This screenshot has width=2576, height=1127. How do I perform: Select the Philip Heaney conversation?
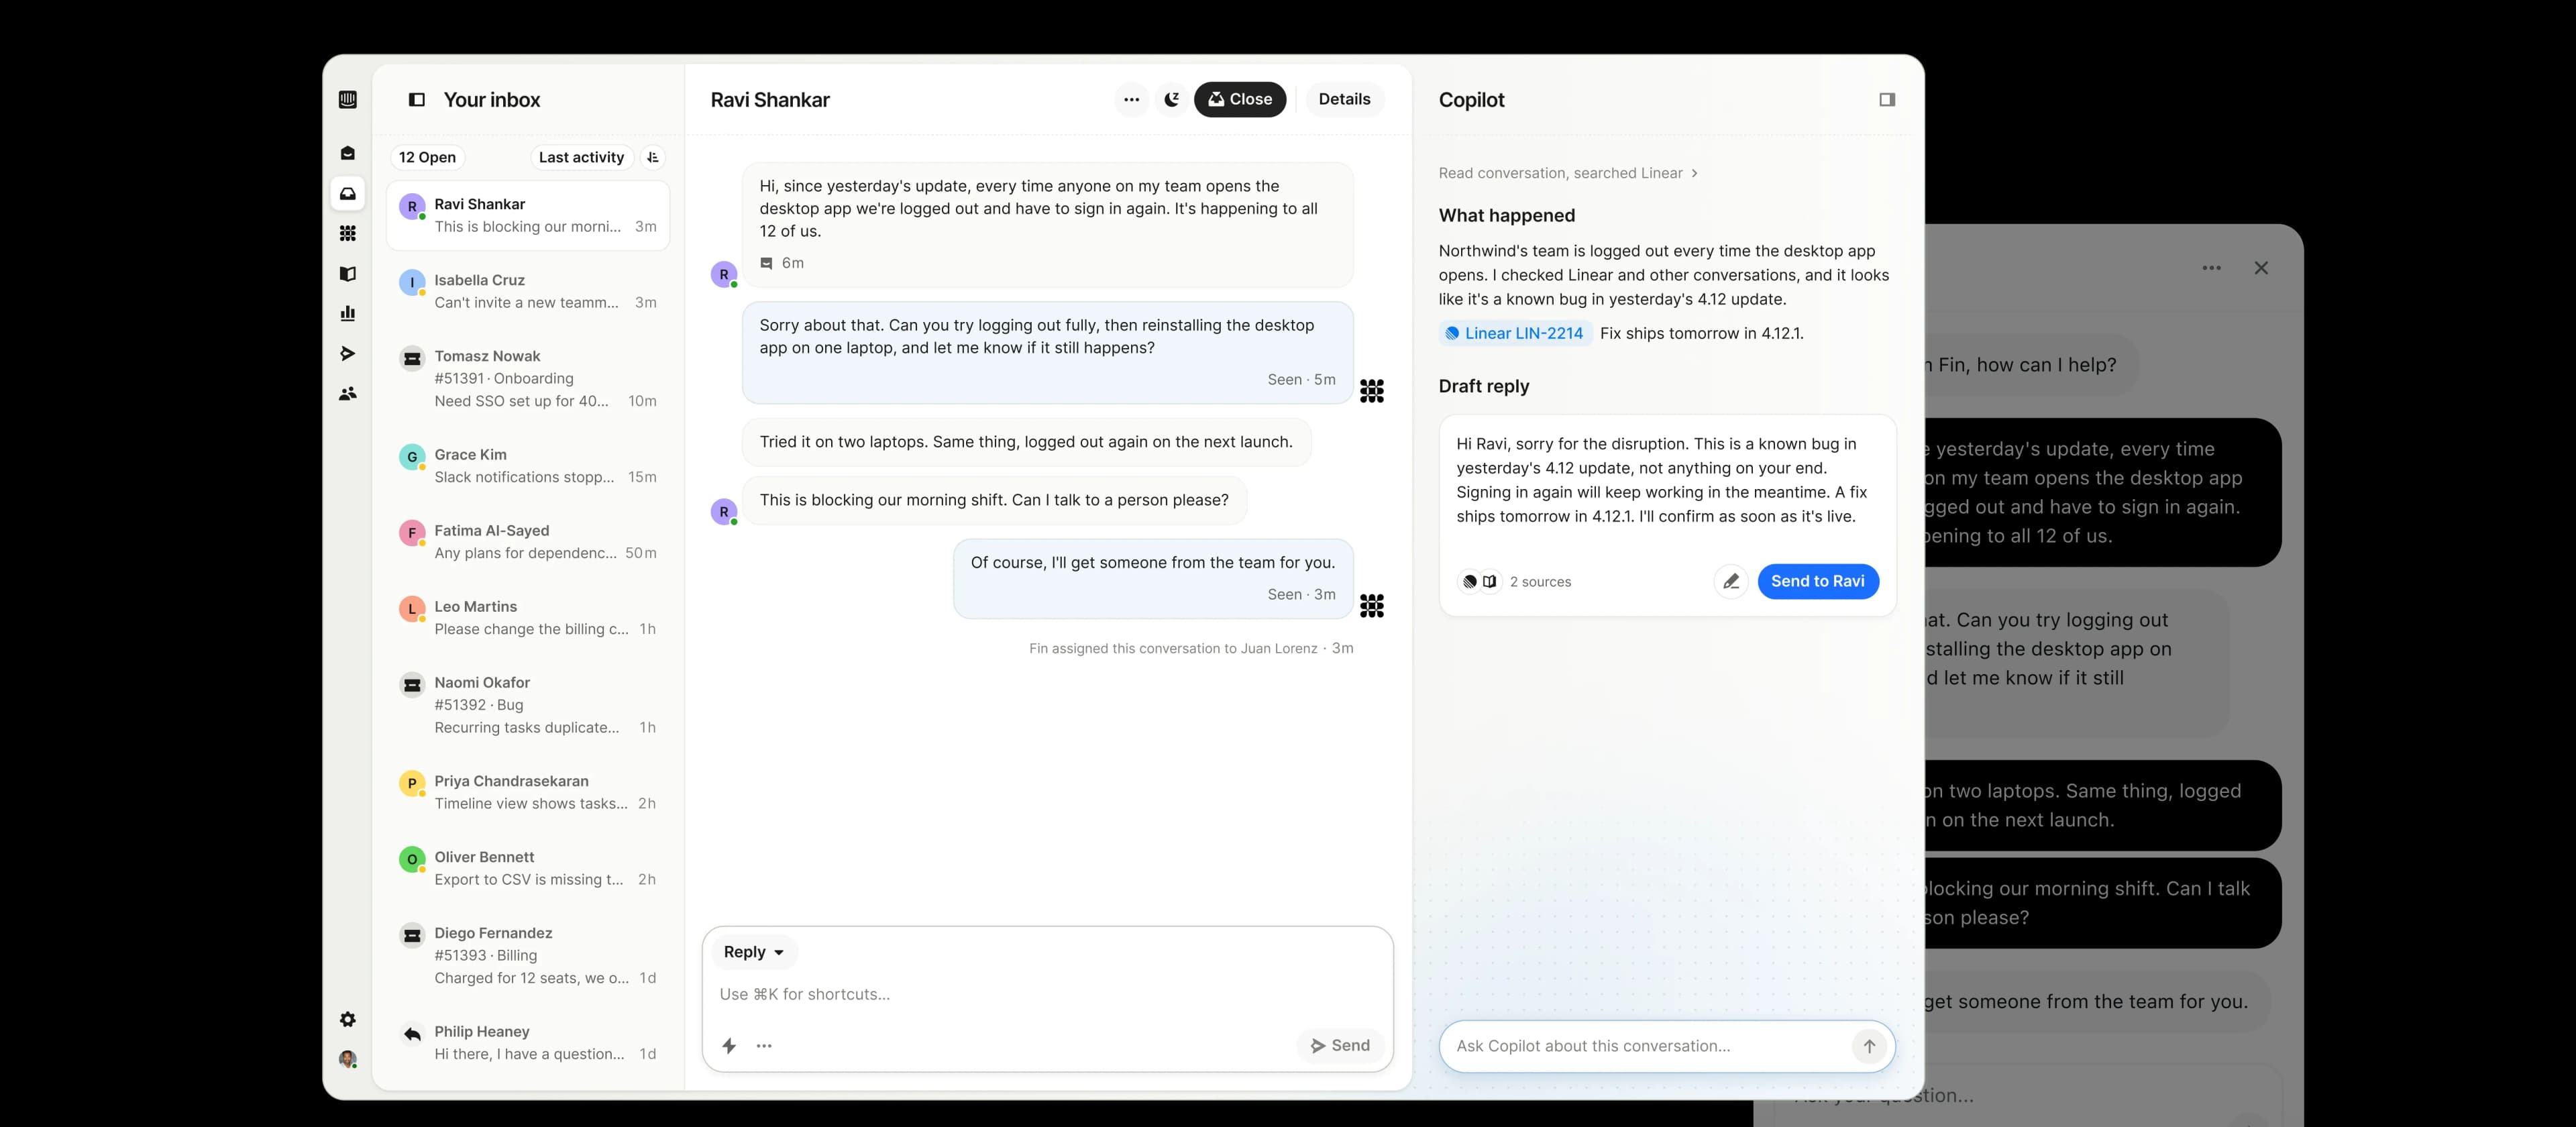[528, 1042]
